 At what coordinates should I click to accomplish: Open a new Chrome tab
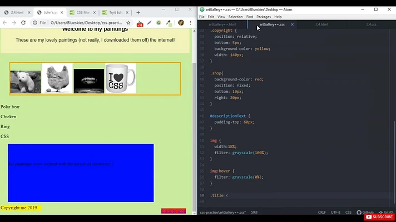[x=138, y=12]
